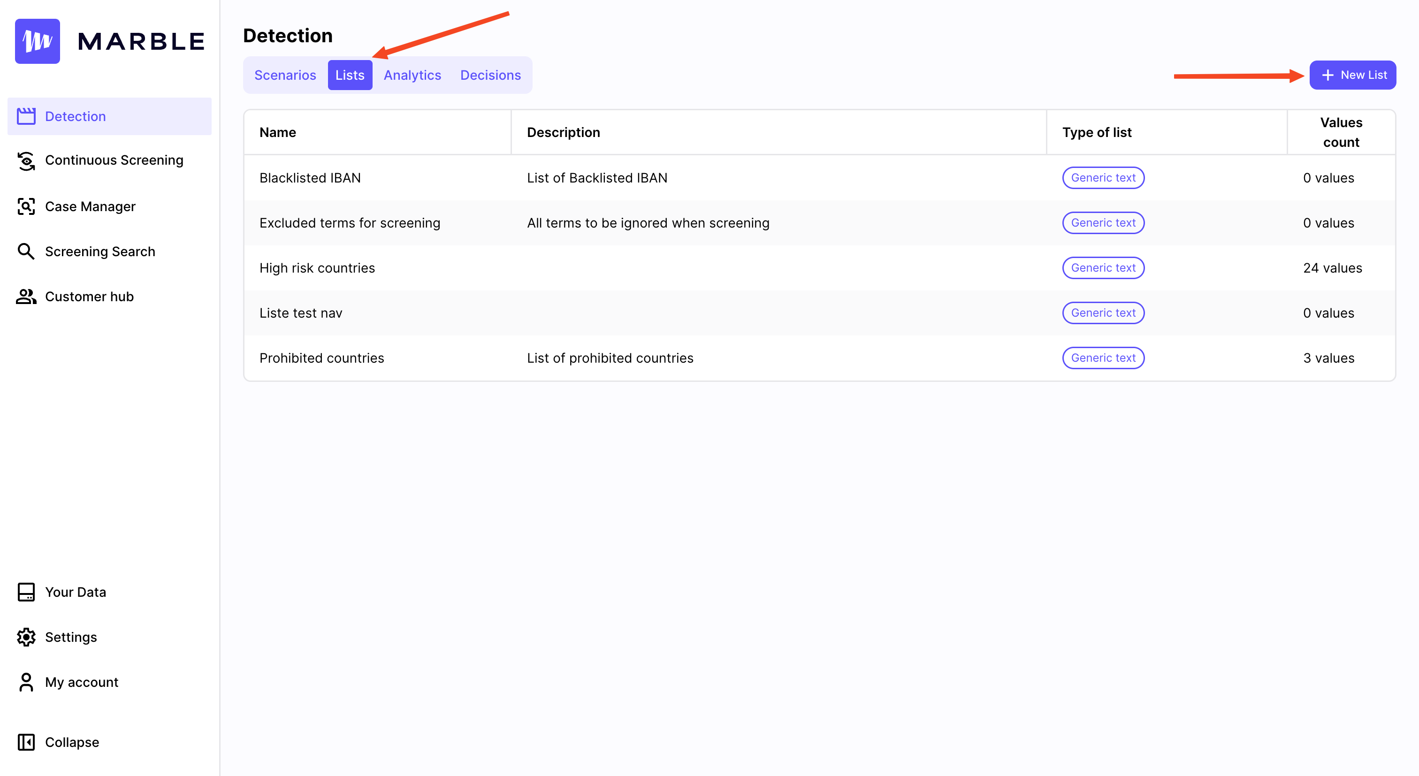Click Generic text badge for Prohibited countries
Viewport: 1419px width, 776px height.
coord(1103,358)
